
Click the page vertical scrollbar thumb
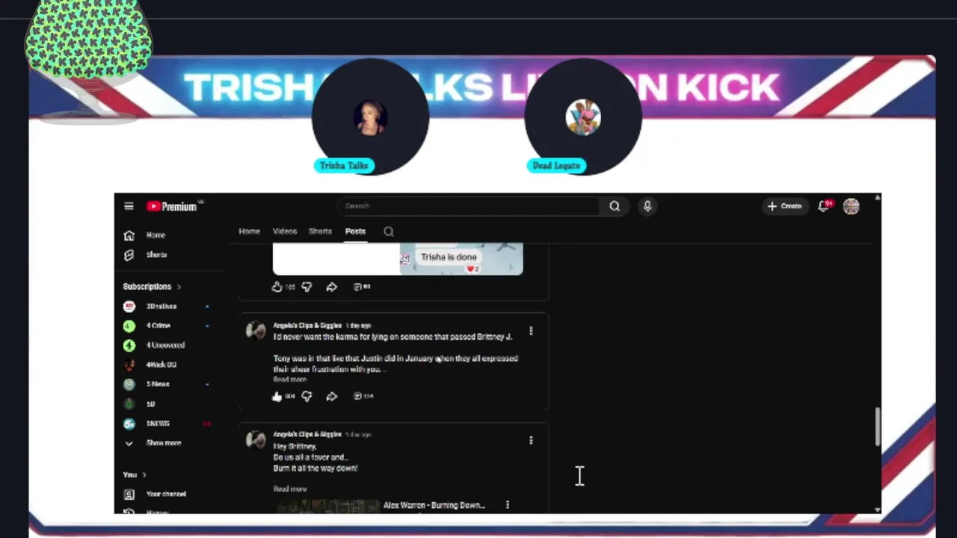tap(878, 427)
